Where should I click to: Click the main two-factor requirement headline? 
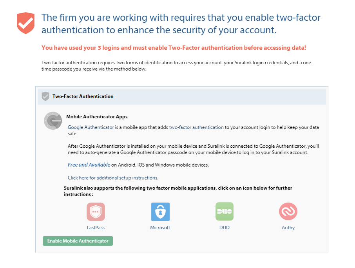tap(181, 24)
